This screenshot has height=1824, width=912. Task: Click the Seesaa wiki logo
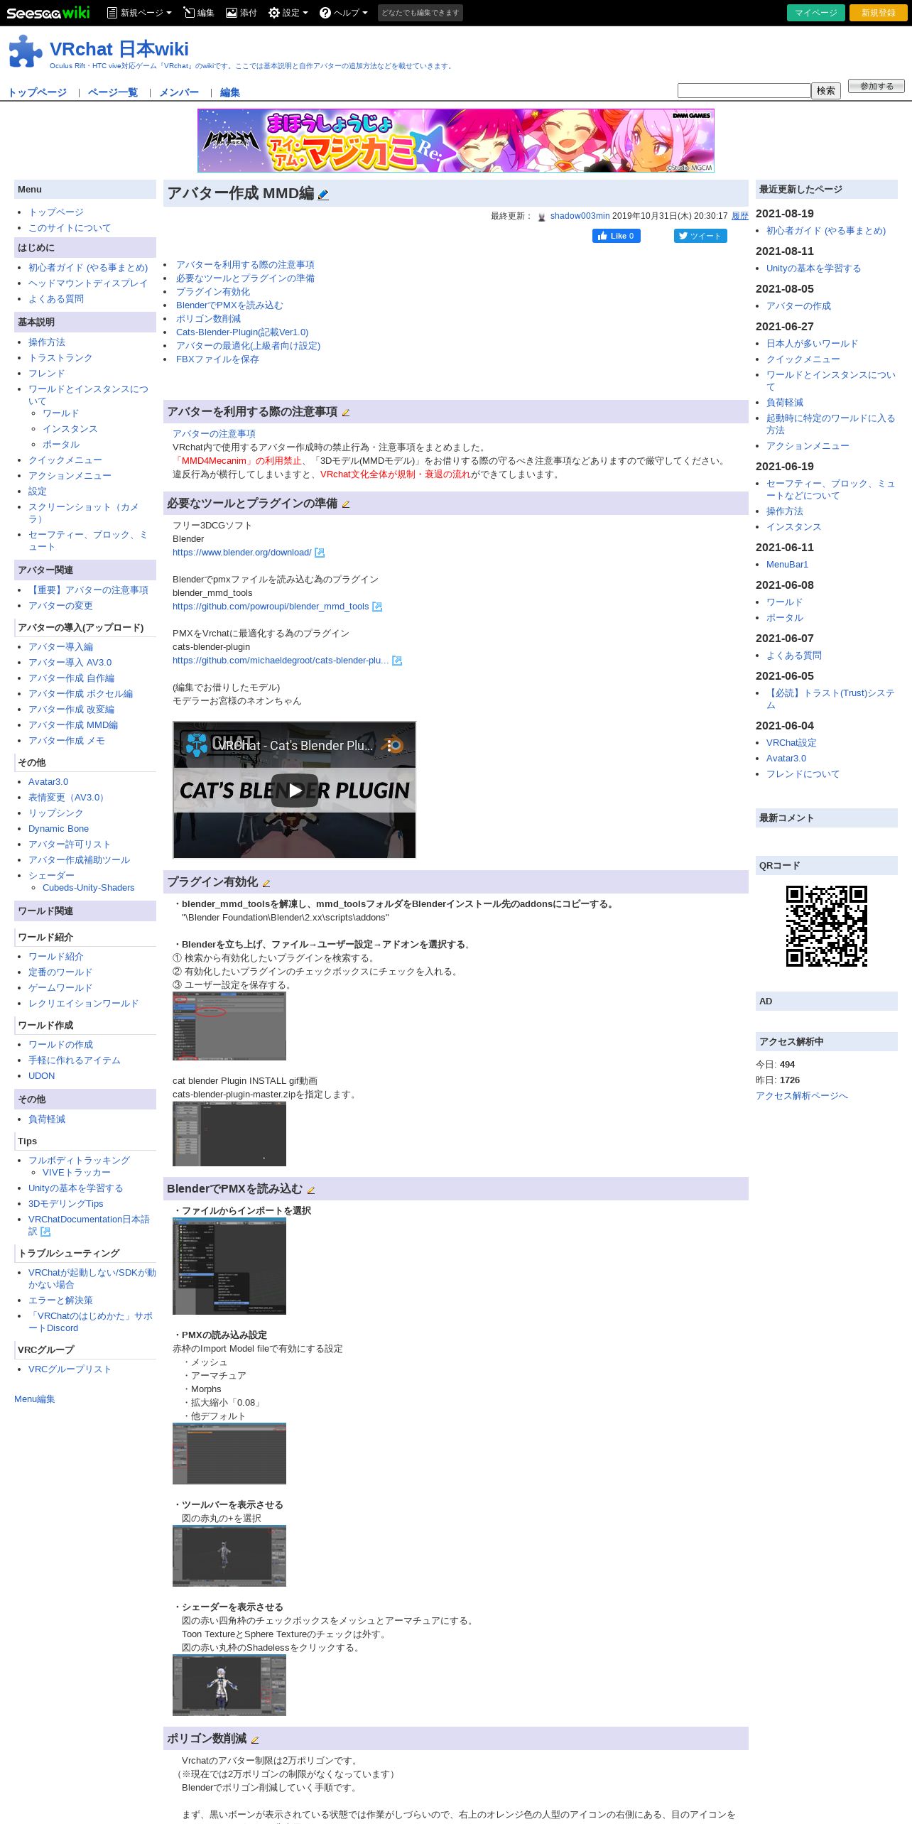pyautogui.click(x=48, y=13)
